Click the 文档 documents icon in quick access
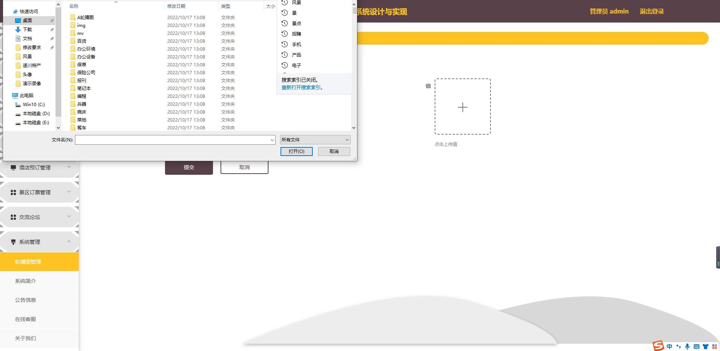720x351 pixels. [18, 38]
